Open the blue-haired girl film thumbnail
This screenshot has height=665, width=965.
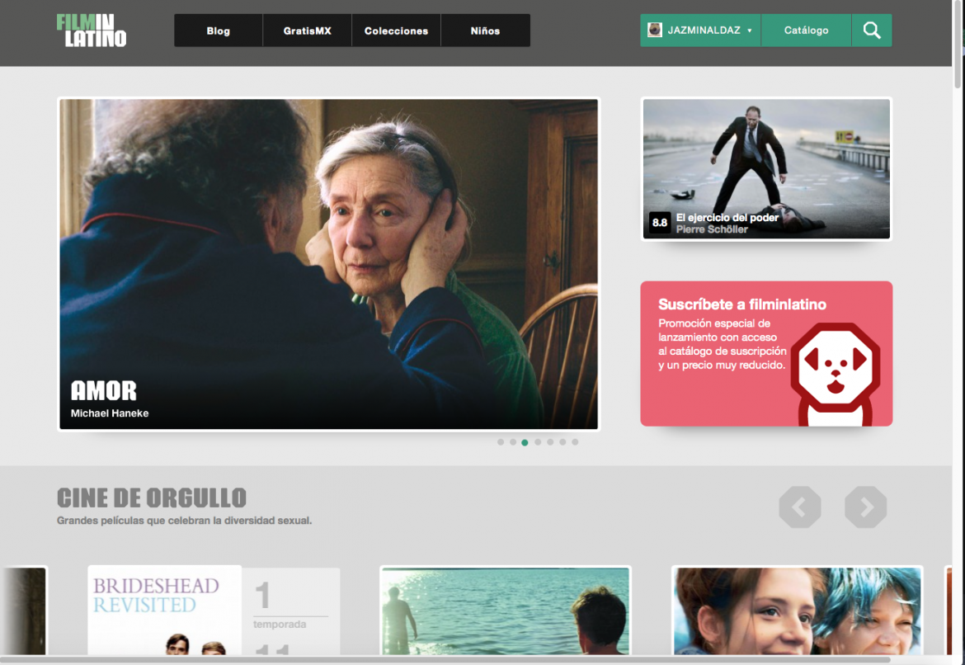point(797,611)
